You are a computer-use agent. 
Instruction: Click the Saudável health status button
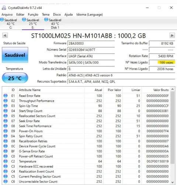15,55
